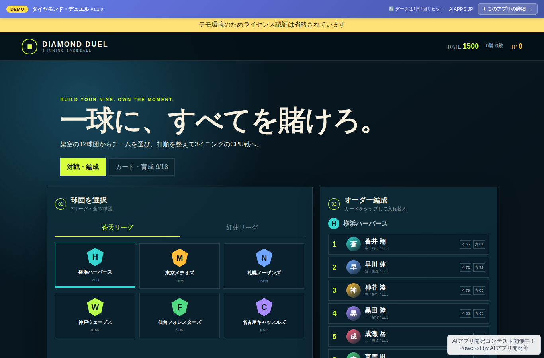Image resolution: width=544 pixels, height=358 pixels.
Task: Switch to the 蒼天リーグ tab
Action: [117, 228]
